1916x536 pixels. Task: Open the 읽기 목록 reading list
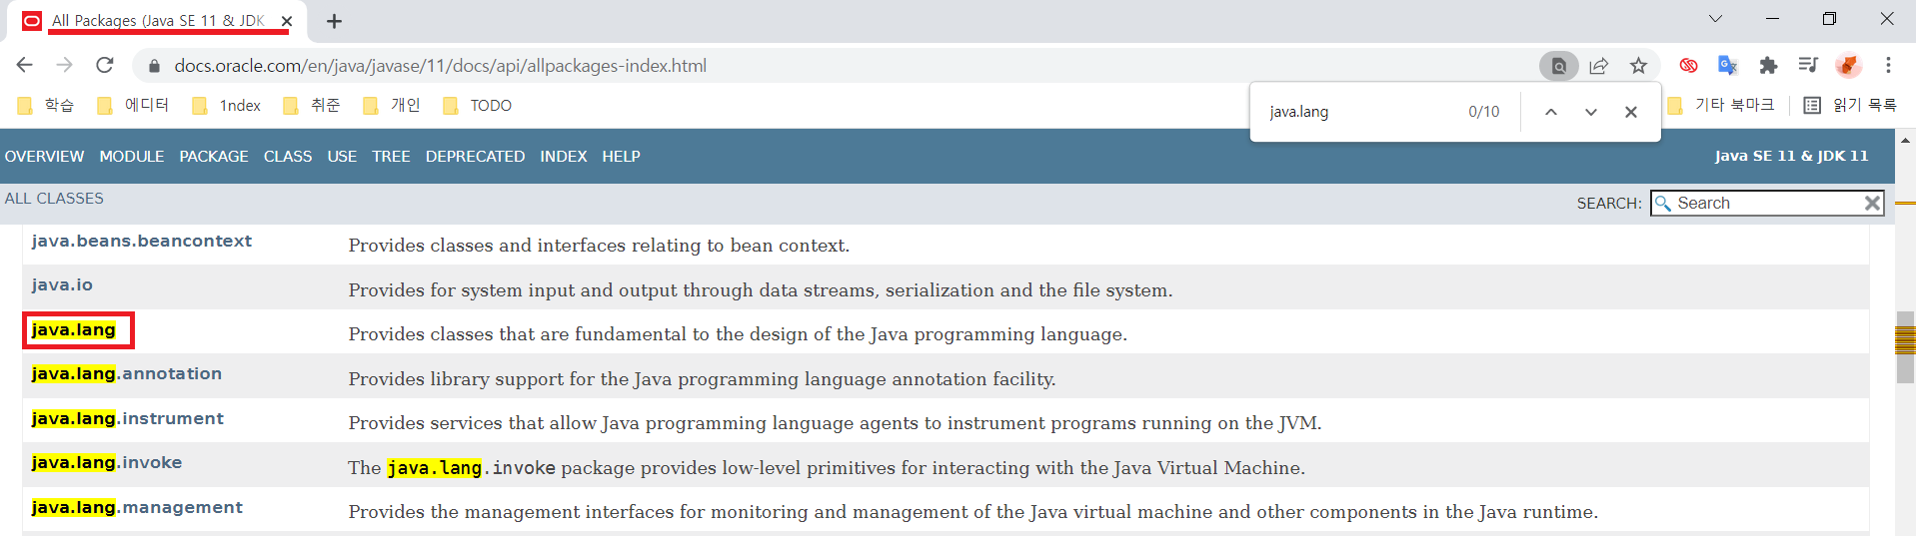click(1850, 106)
